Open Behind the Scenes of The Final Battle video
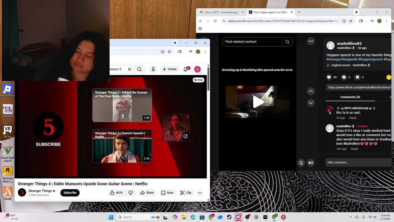 click(122, 105)
